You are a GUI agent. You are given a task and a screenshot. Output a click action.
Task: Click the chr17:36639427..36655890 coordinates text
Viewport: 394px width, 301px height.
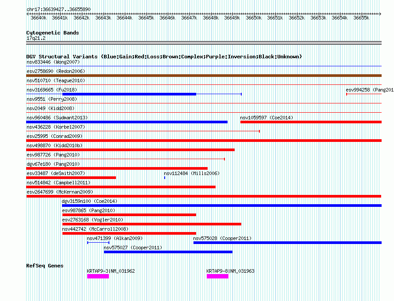(58, 9)
